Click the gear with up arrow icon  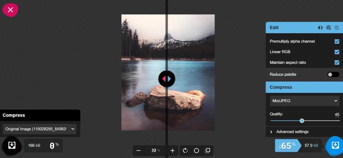[x=329, y=28]
